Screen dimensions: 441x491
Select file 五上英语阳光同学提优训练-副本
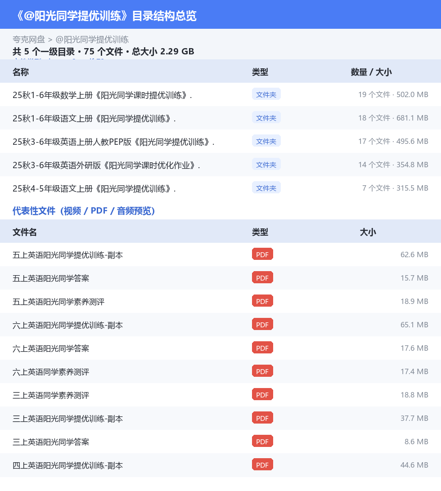(67, 255)
